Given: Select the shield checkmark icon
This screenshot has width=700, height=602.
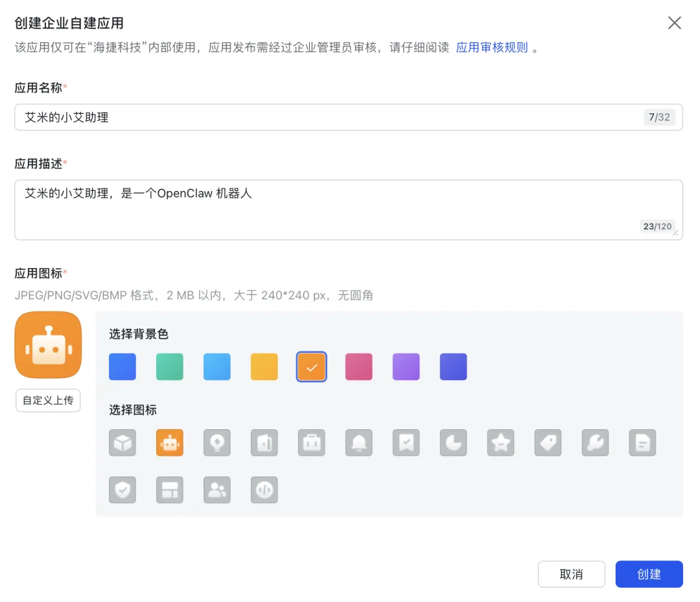Looking at the screenshot, I should click(x=122, y=490).
